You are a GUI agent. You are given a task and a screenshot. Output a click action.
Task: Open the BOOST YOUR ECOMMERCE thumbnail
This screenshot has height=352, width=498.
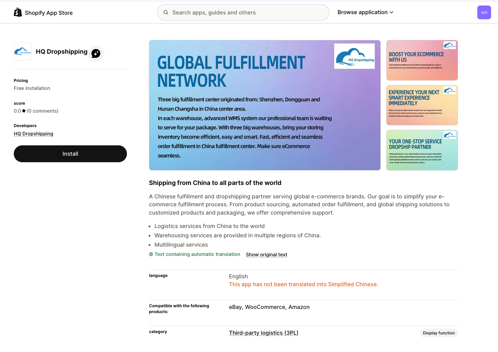point(422,60)
